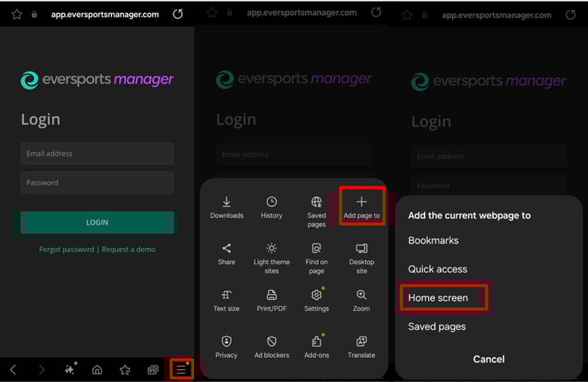Open Ad blockers option
This screenshot has height=382, width=588.
point(272,347)
